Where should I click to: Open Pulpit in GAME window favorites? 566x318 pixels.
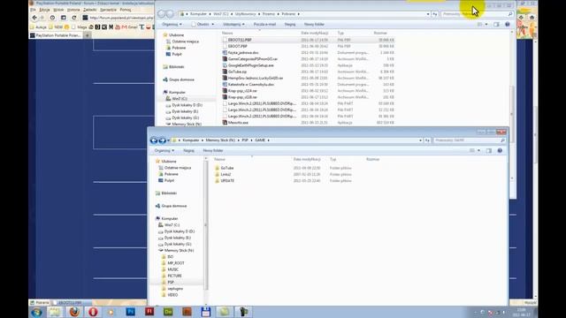click(169, 180)
